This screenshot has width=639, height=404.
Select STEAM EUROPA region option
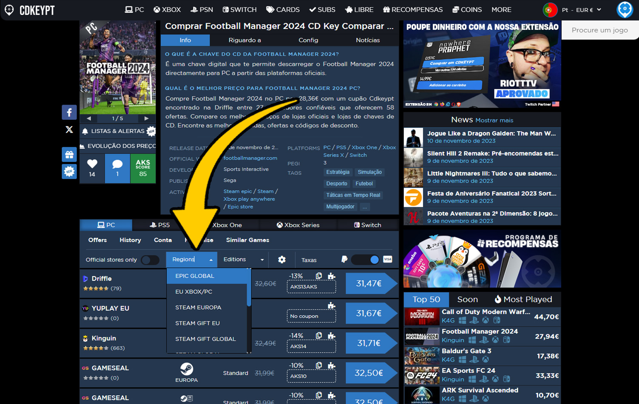(207, 307)
